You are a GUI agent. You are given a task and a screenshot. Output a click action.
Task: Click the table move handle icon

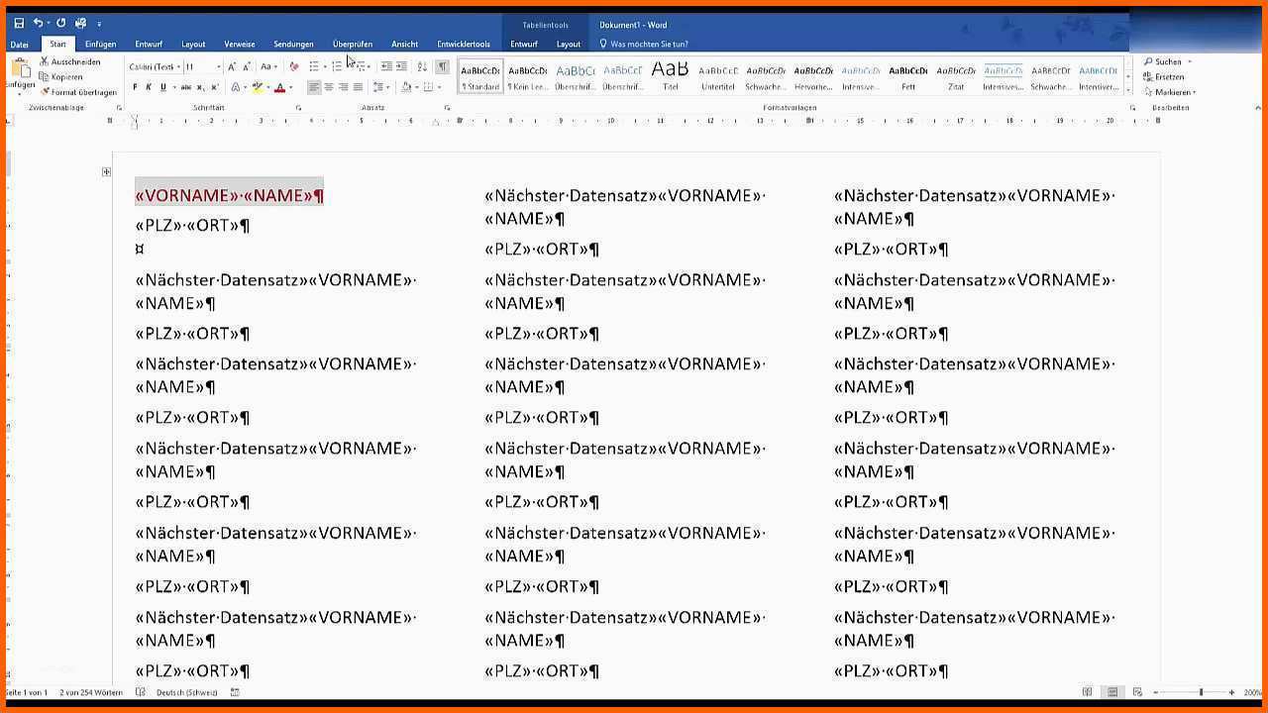pyautogui.click(x=106, y=171)
